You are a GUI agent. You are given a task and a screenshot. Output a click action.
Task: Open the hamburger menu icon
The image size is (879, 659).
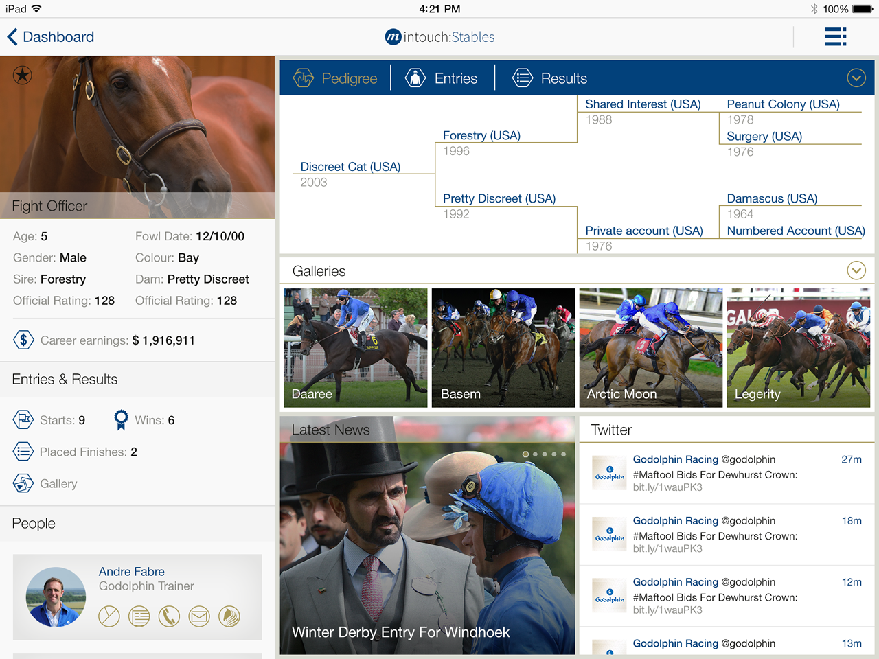pos(835,37)
